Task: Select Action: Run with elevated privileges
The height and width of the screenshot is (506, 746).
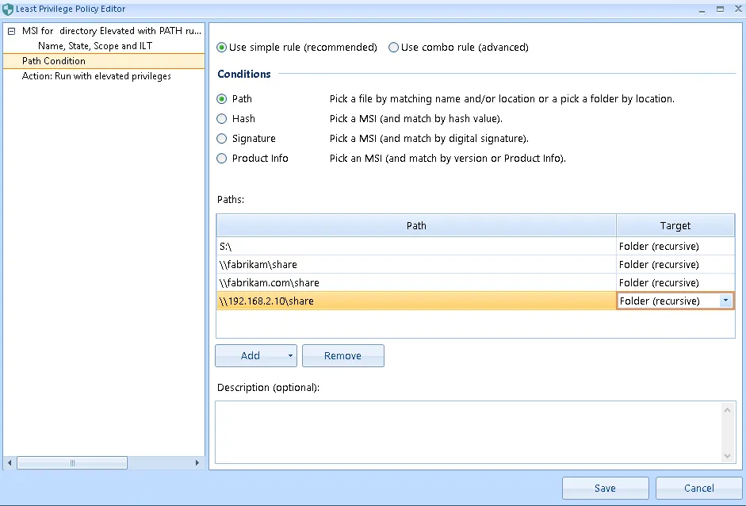Action: 96,76
